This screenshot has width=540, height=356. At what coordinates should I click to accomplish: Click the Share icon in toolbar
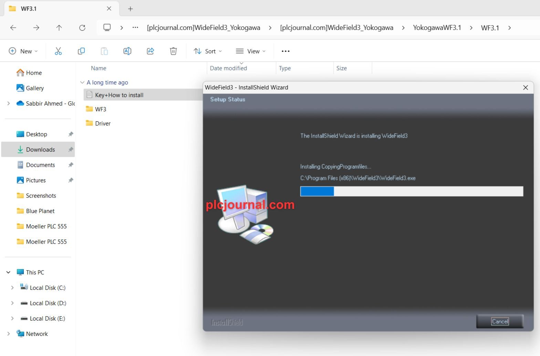(150, 51)
